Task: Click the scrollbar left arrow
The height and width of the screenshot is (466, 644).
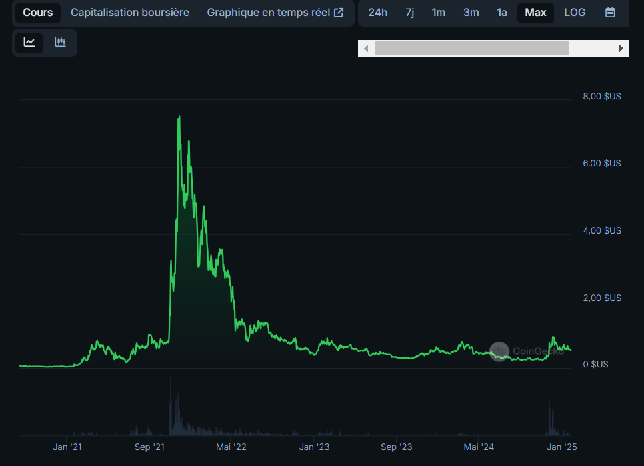Action: pos(366,49)
